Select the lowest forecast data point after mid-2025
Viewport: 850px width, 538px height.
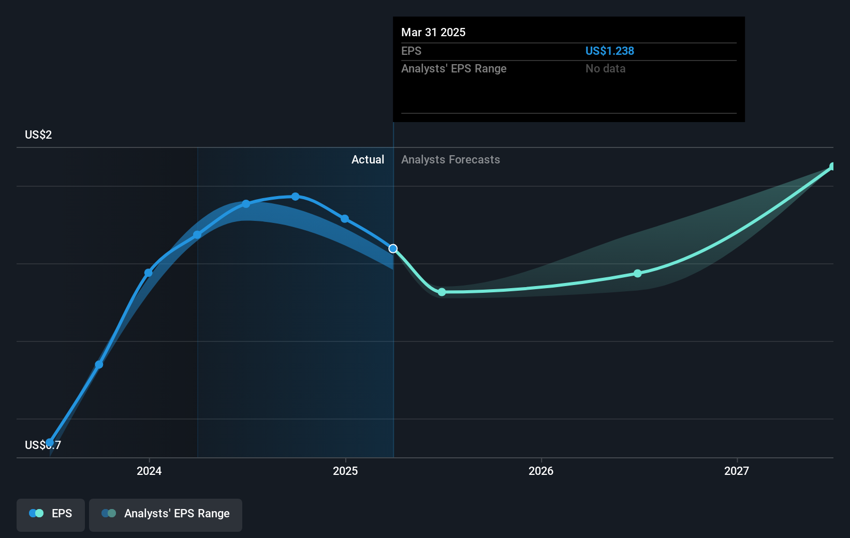(x=442, y=292)
